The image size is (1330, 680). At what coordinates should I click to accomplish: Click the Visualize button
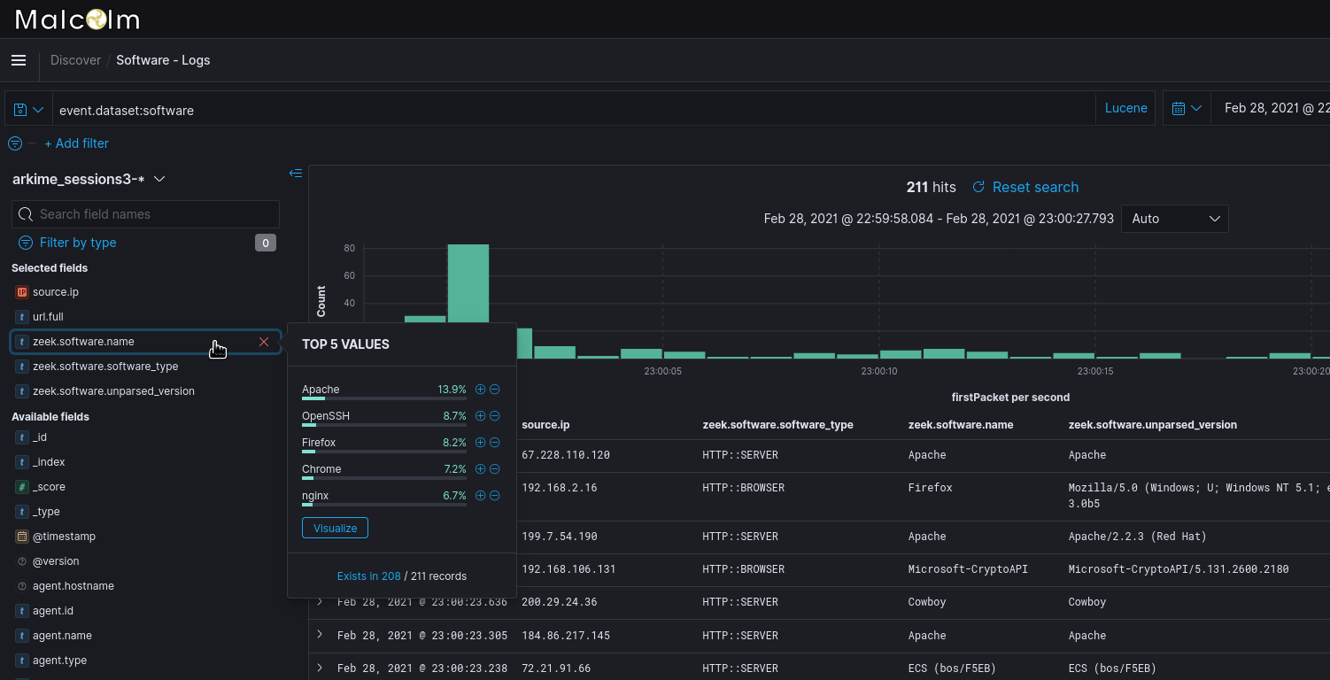335,527
